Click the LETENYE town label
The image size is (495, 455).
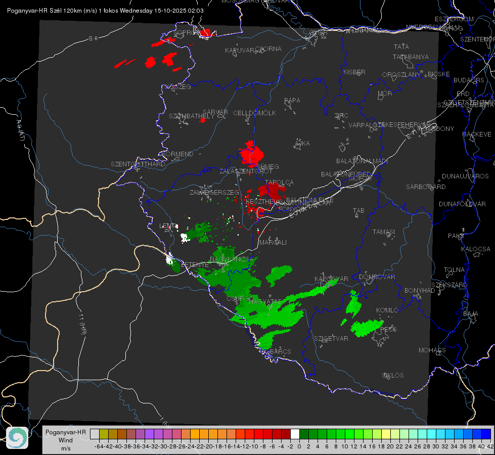(x=195, y=264)
